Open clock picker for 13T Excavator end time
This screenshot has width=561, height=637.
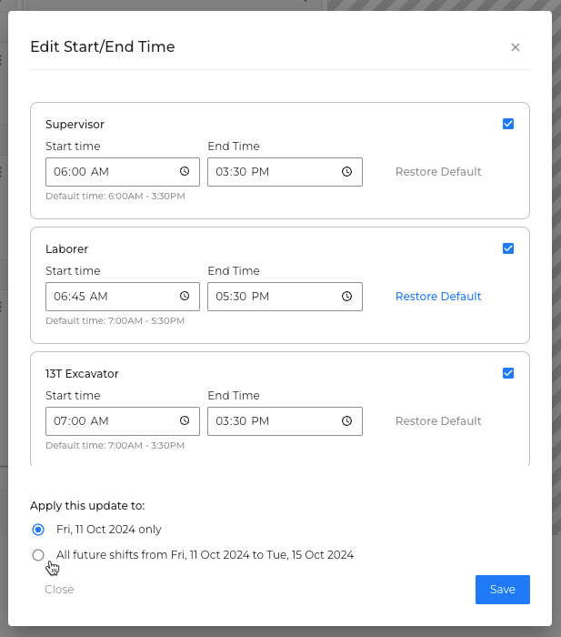[346, 420]
